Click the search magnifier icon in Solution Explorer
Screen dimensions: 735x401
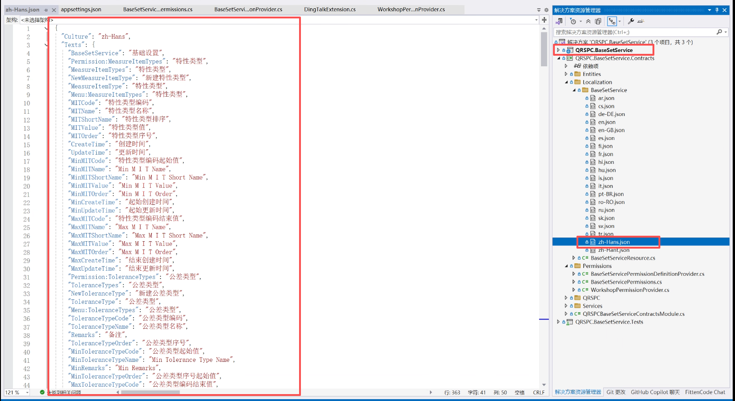719,32
